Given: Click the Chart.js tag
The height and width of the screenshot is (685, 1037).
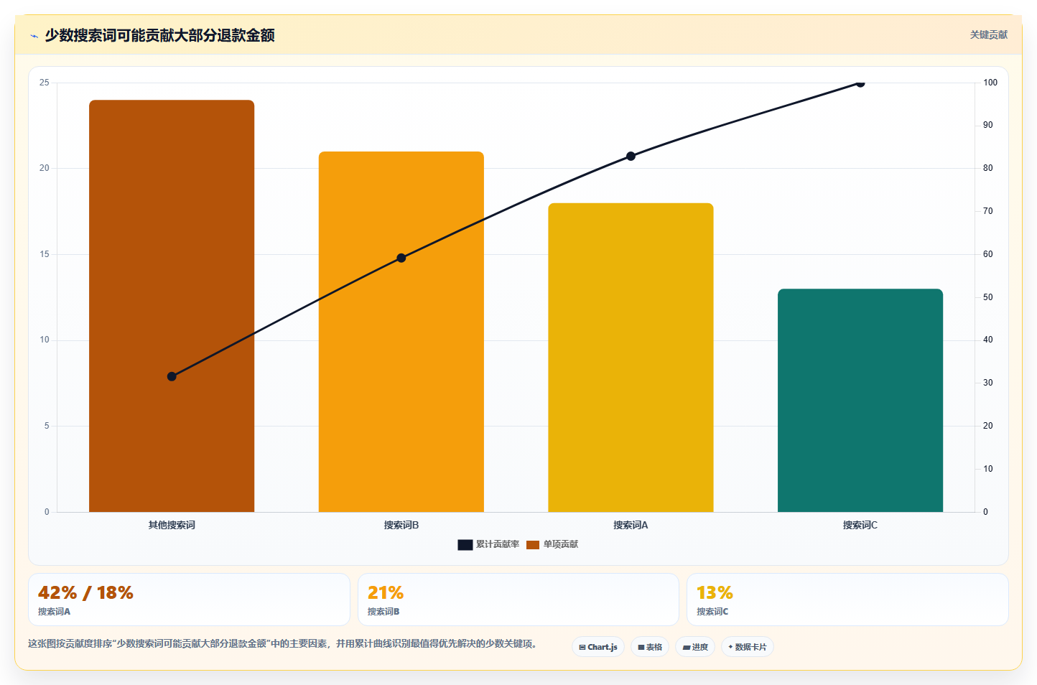Looking at the screenshot, I should pyautogui.click(x=598, y=647).
